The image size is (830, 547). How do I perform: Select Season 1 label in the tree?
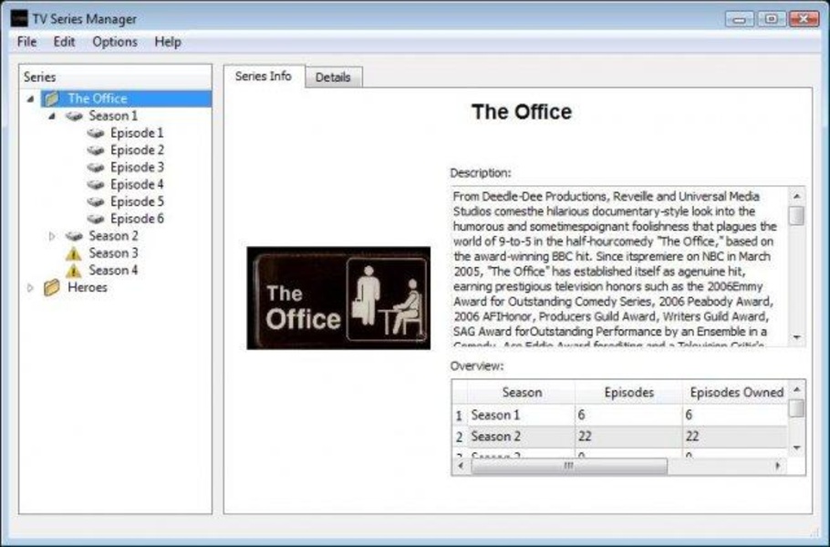pyautogui.click(x=113, y=116)
